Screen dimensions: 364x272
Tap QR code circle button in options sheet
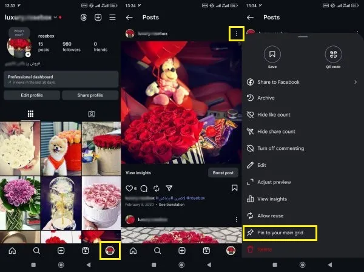click(333, 55)
